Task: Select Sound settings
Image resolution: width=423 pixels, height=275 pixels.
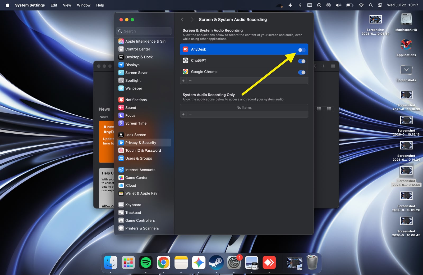Action: 144,108
